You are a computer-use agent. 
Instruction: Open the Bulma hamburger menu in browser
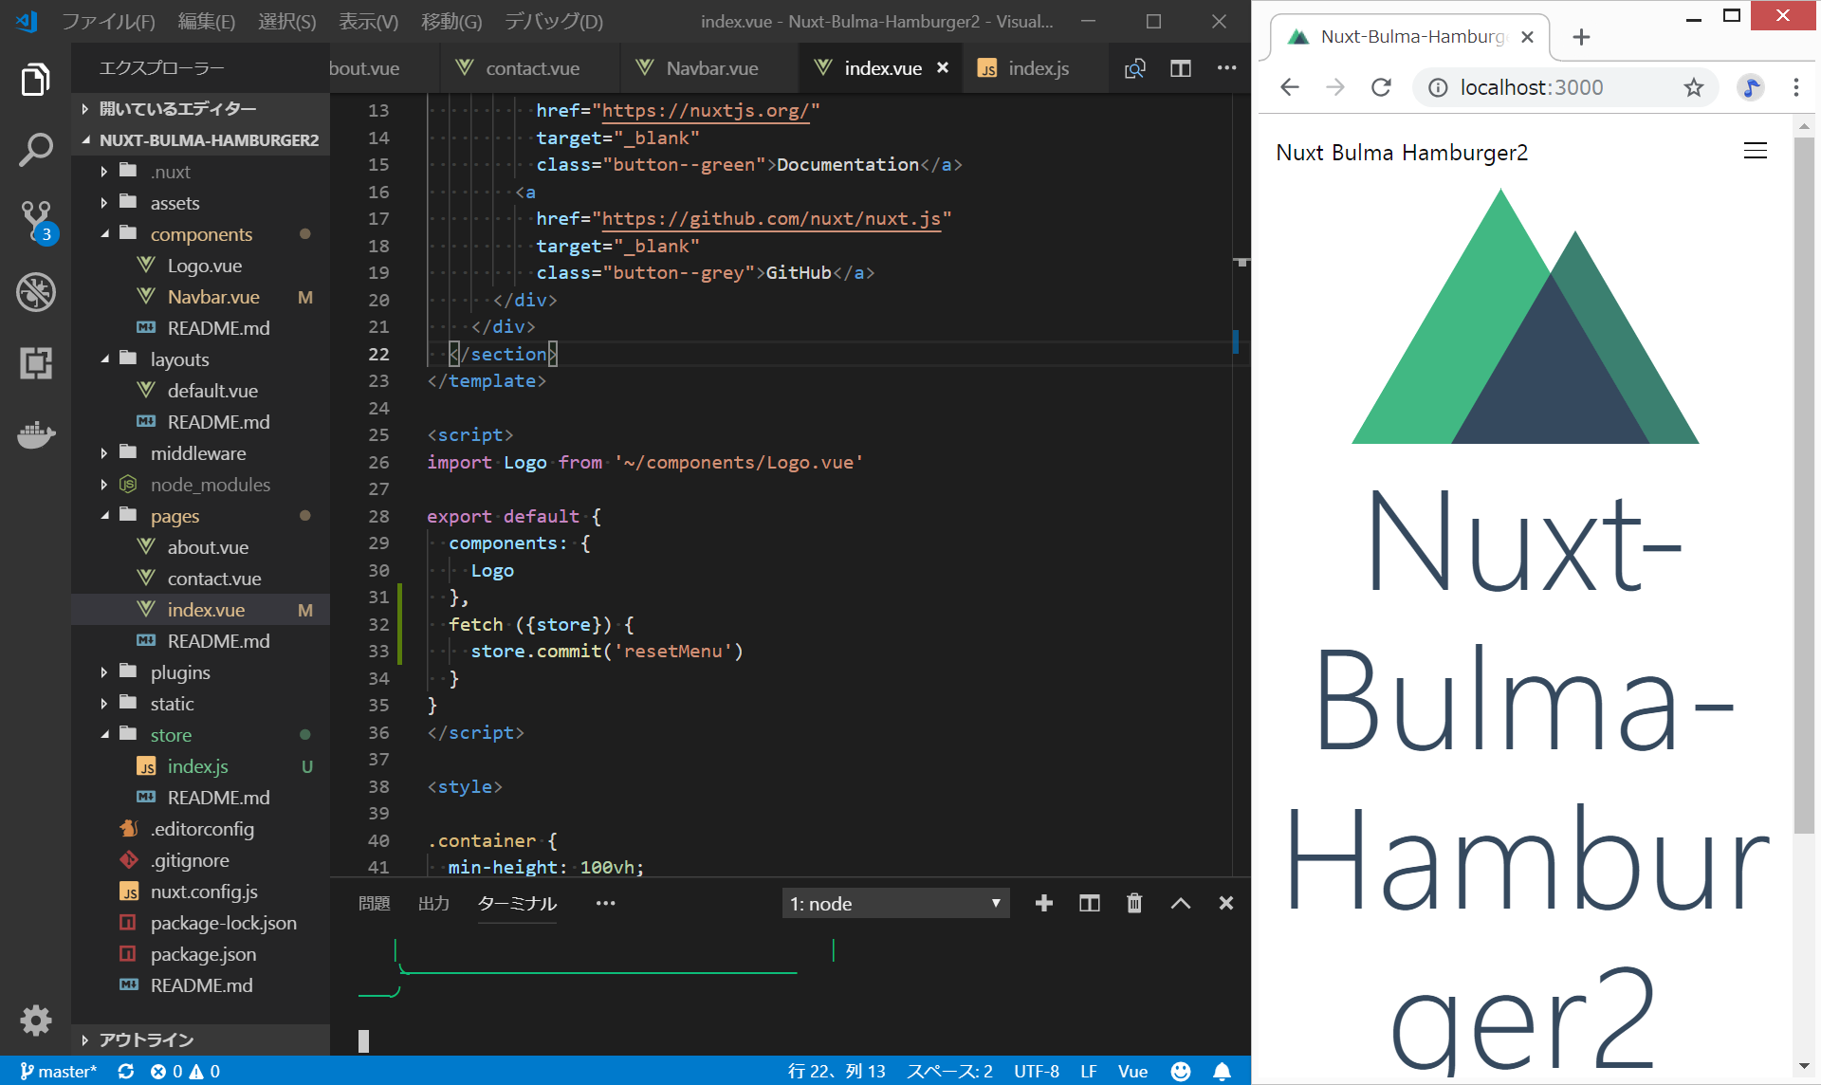(1755, 152)
